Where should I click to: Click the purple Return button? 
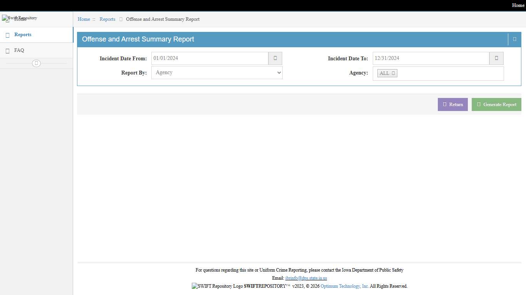click(452, 104)
